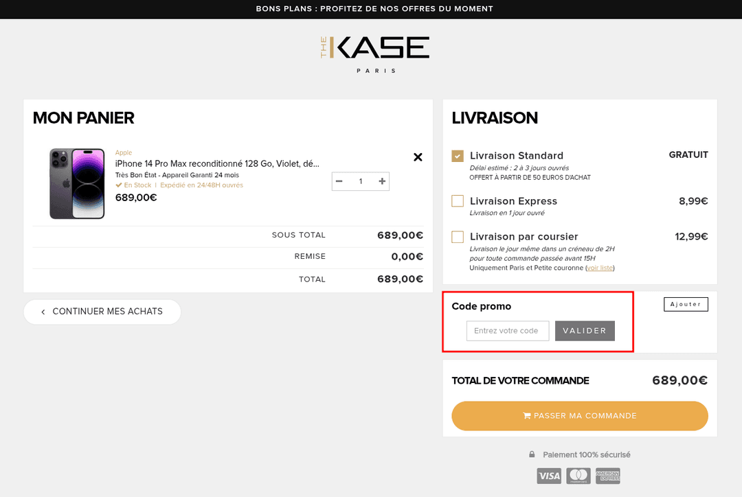Click the Mastercard payment icon

(578, 476)
